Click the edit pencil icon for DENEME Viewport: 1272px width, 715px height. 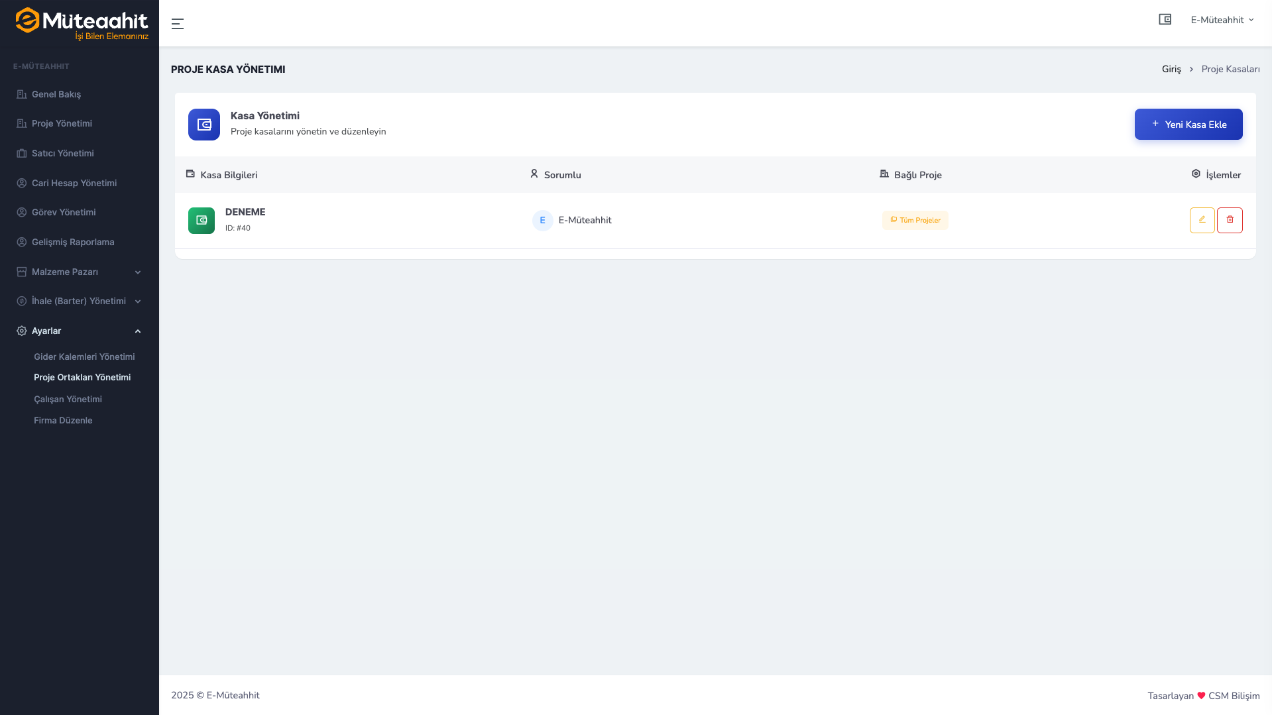1202,220
